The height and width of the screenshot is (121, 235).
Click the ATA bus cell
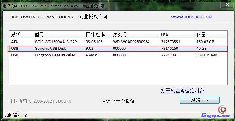14,42
